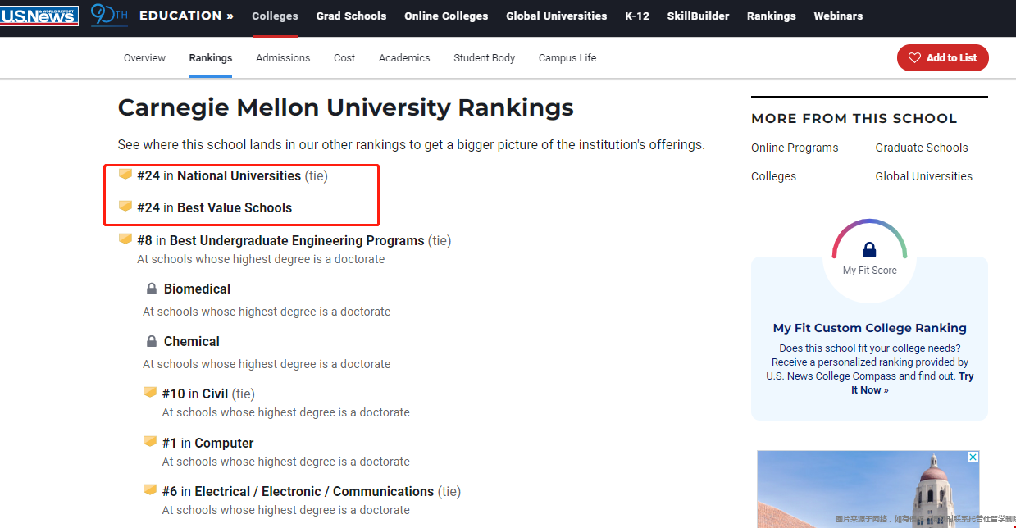Viewport: 1016px width, 528px height.
Task: Open Online Colleges in top navigation
Action: [x=446, y=16]
